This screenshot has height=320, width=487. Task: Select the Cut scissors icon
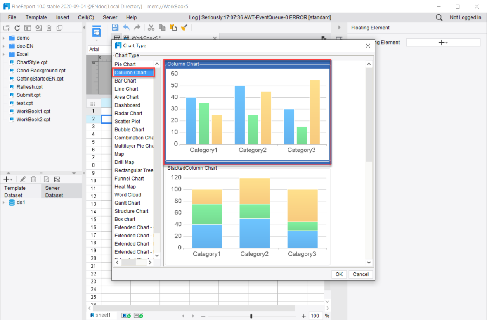pos(151,28)
